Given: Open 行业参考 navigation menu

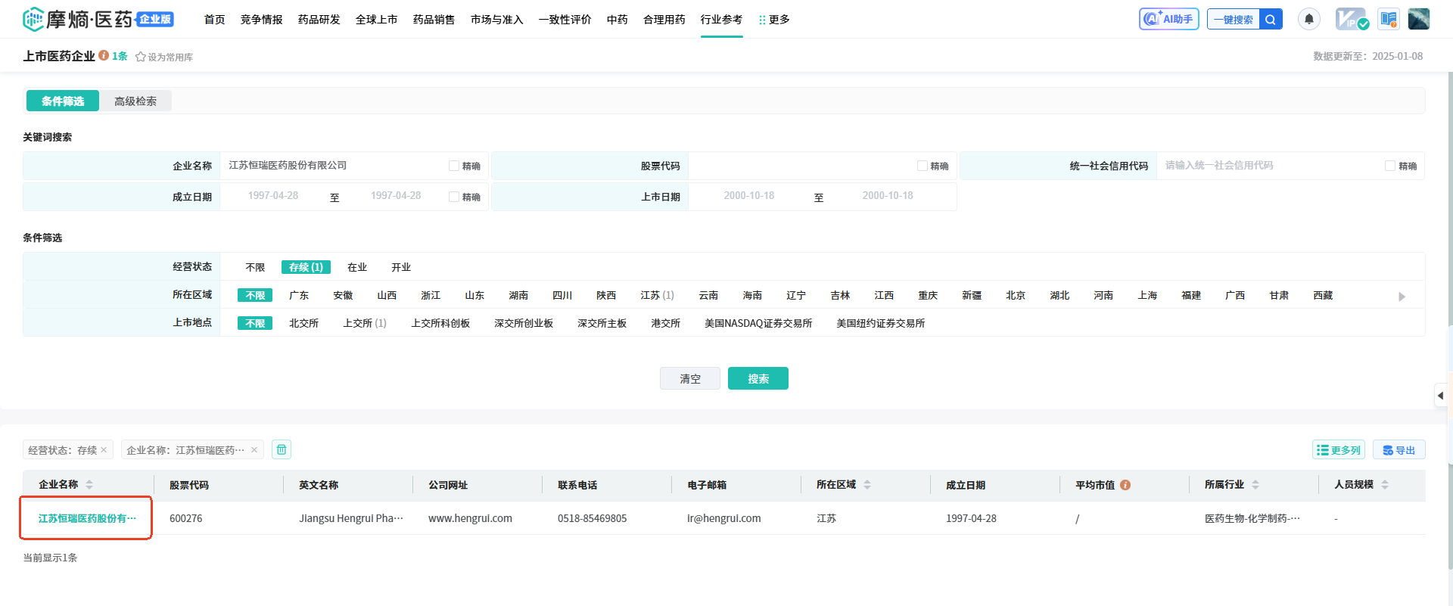Looking at the screenshot, I should click(x=722, y=20).
